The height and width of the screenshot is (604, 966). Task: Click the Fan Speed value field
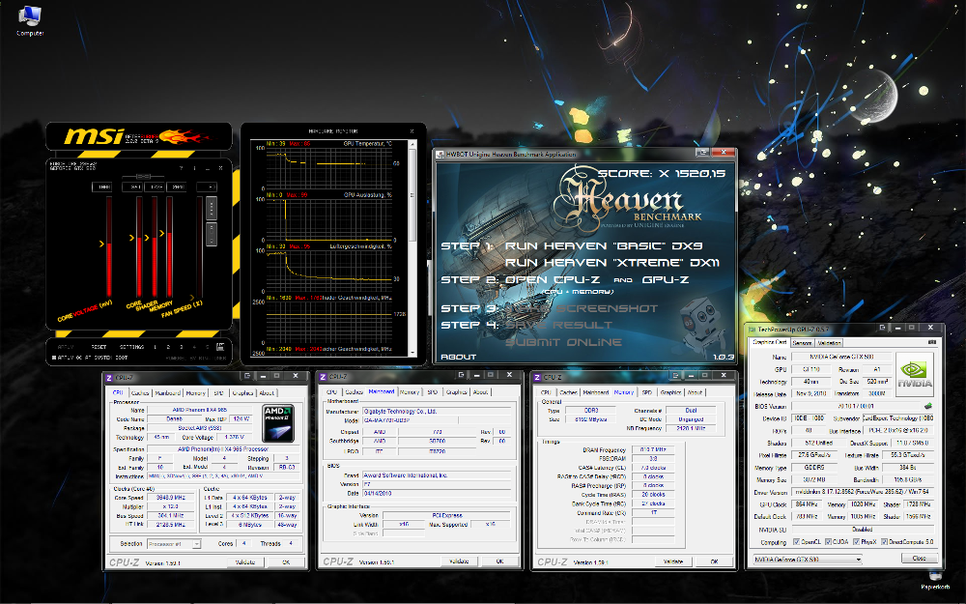(207, 187)
